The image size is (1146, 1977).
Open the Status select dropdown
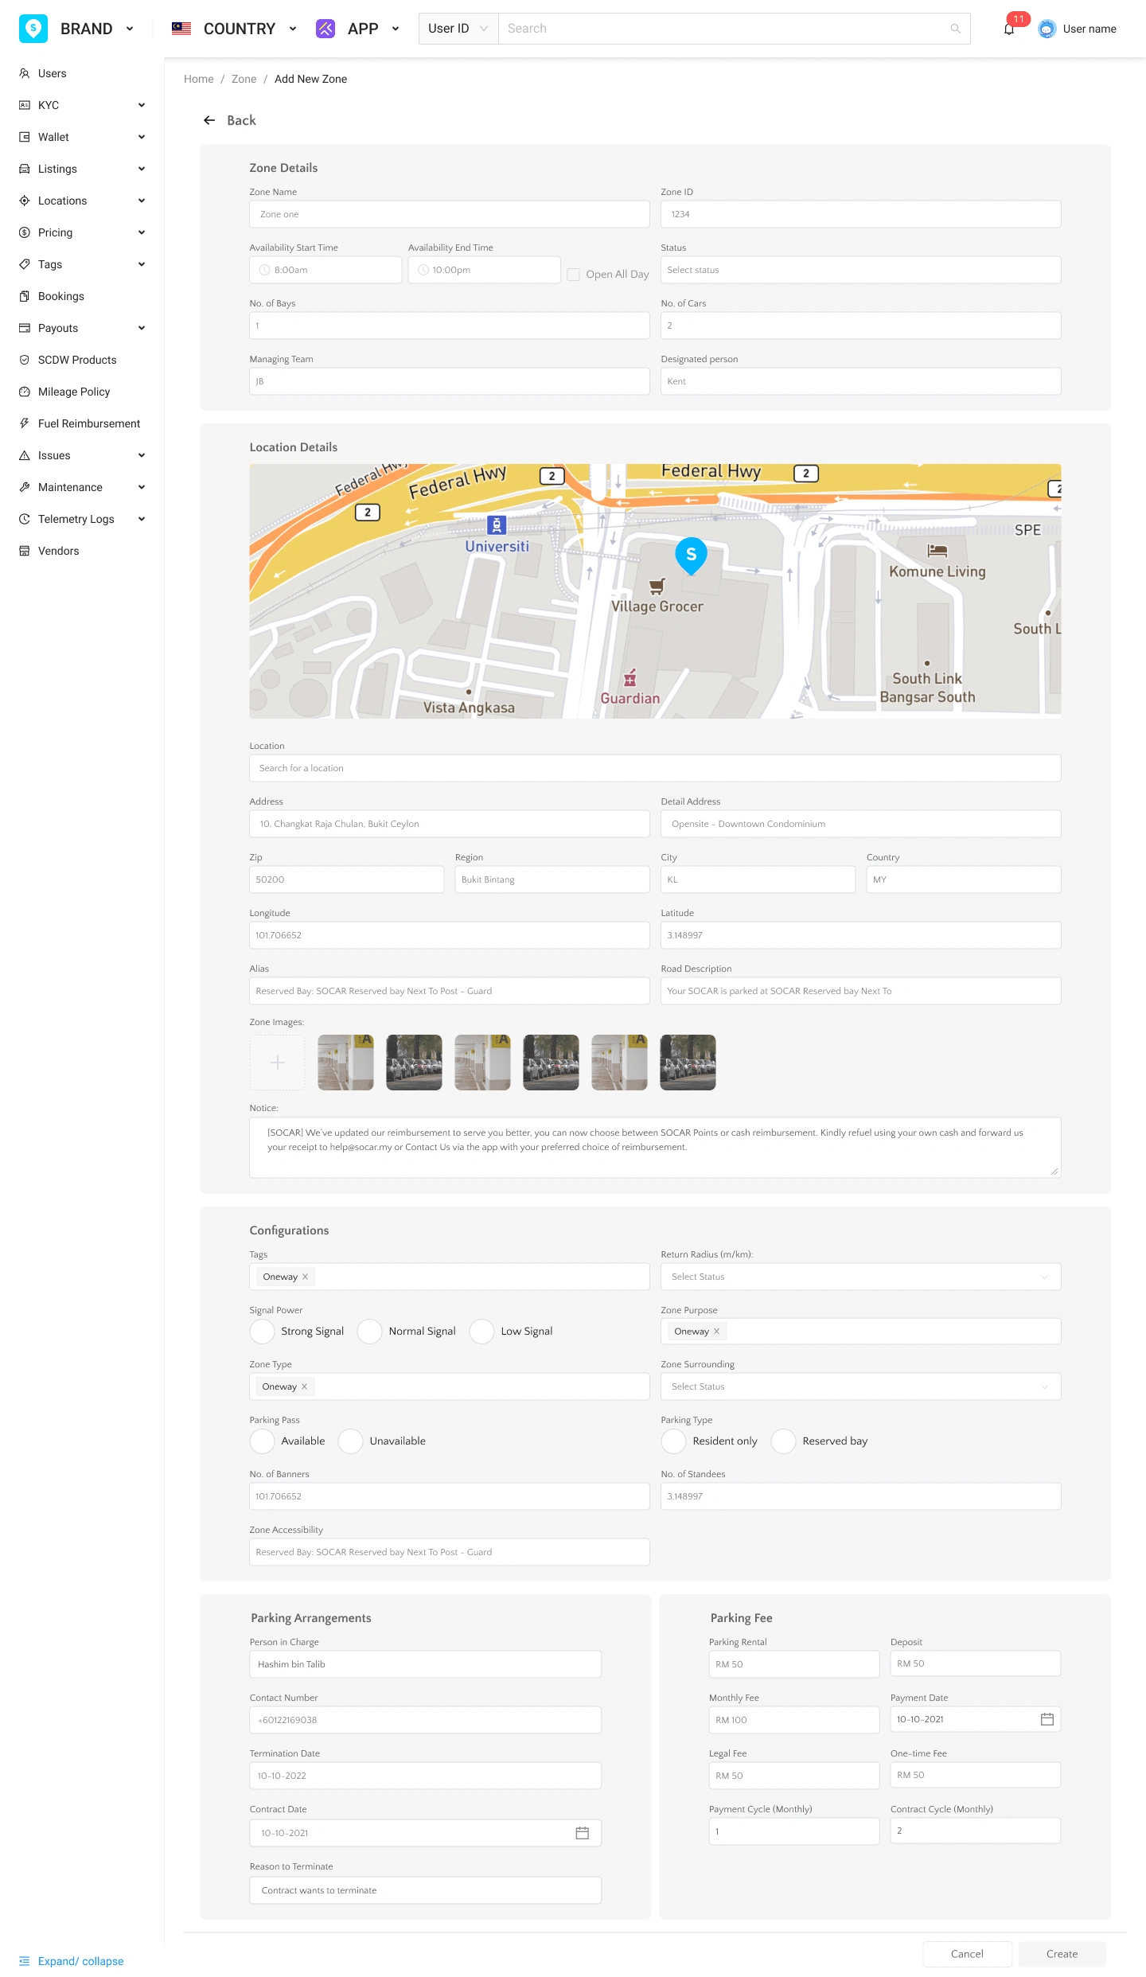coord(861,270)
